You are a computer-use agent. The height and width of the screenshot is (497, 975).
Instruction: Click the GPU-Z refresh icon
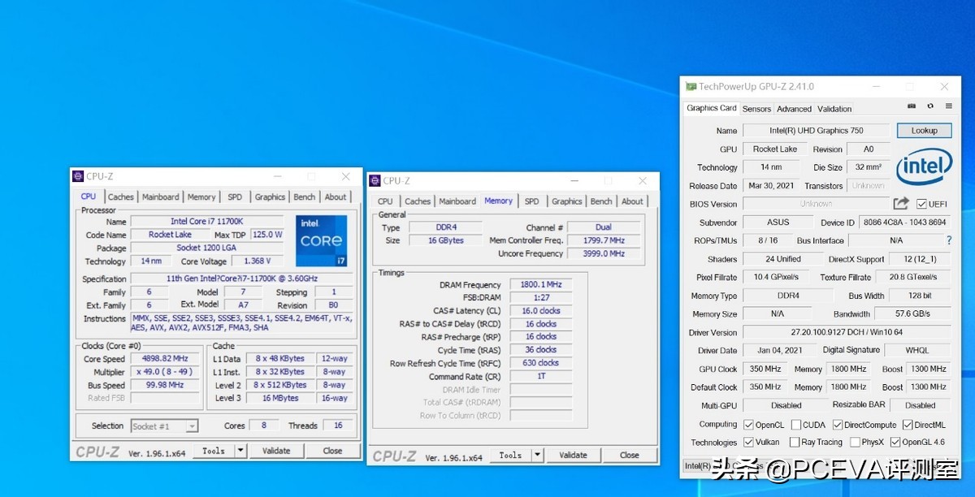click(929, 106)
